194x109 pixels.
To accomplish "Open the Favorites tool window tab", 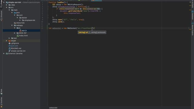I will (1, 102).
